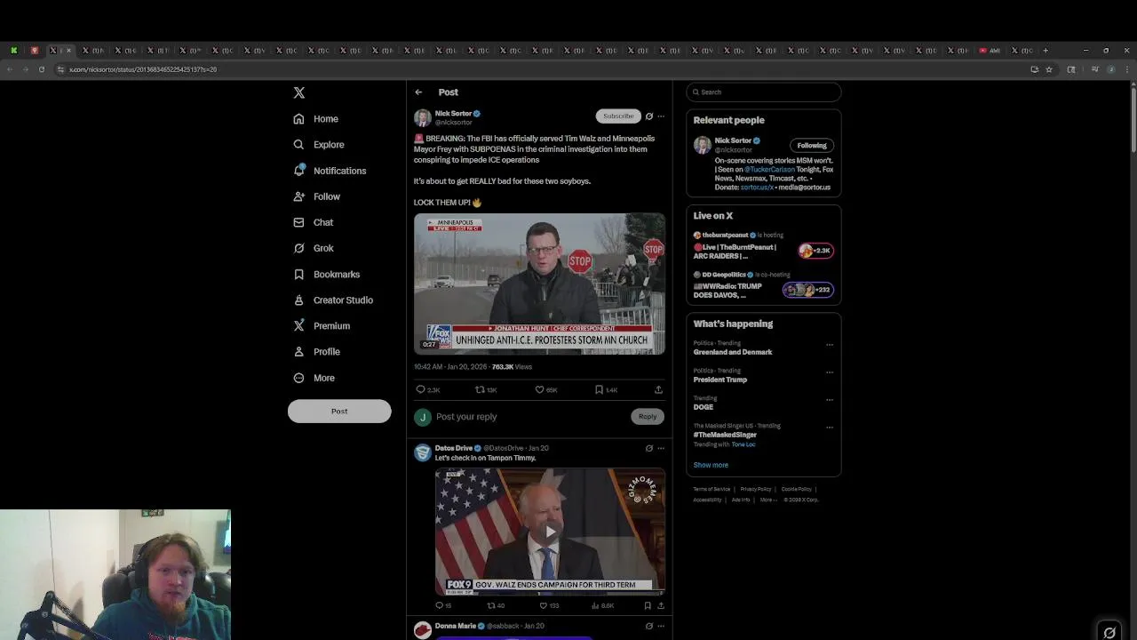This screenshot has height=640, width=1137.
Task: Open WWRadio Trump Does Davos live
Action: point(764,286)
